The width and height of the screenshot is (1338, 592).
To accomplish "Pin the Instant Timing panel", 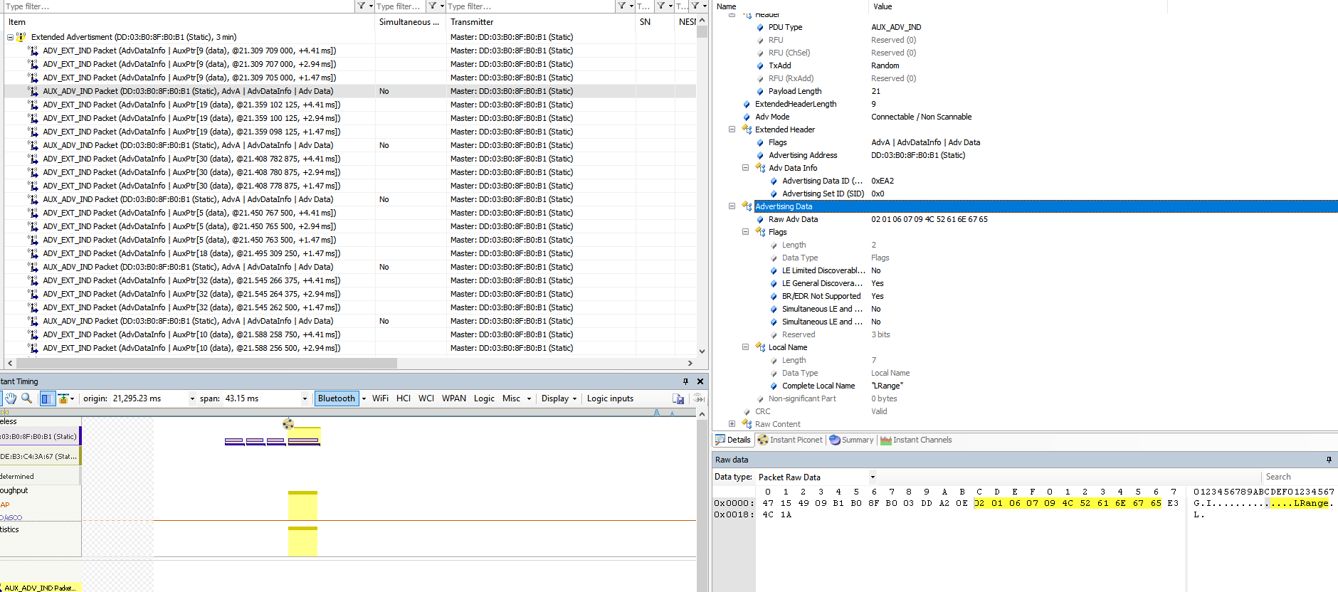I will tap(685, 381).
